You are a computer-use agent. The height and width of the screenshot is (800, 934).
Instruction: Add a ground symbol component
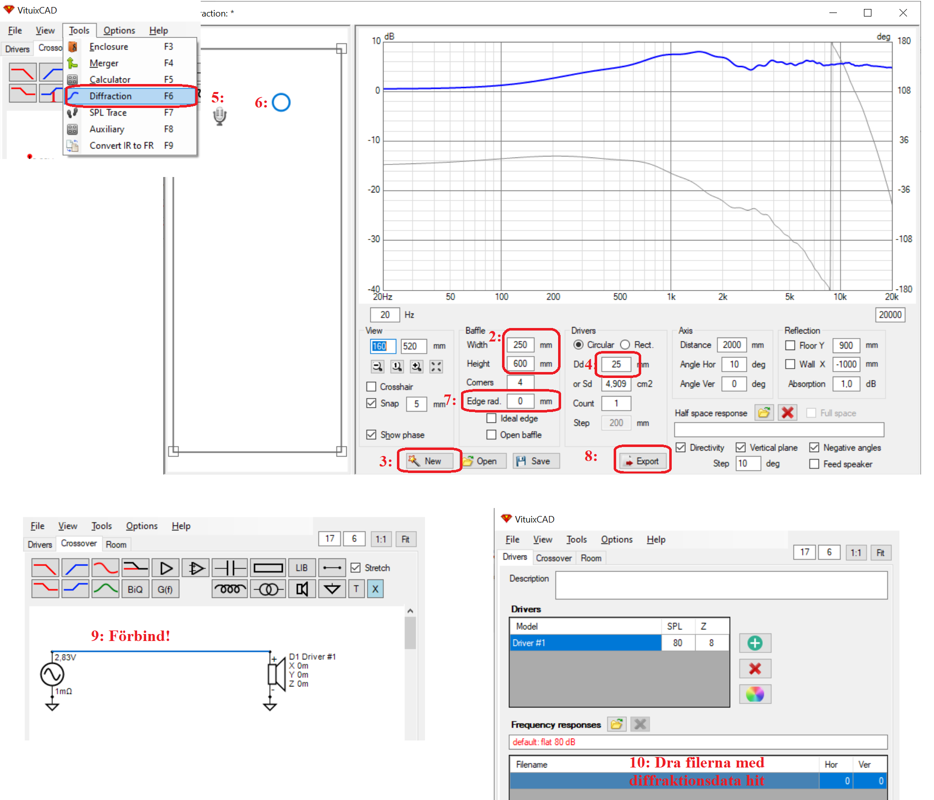pyautogui.click(x=332, y=589)
